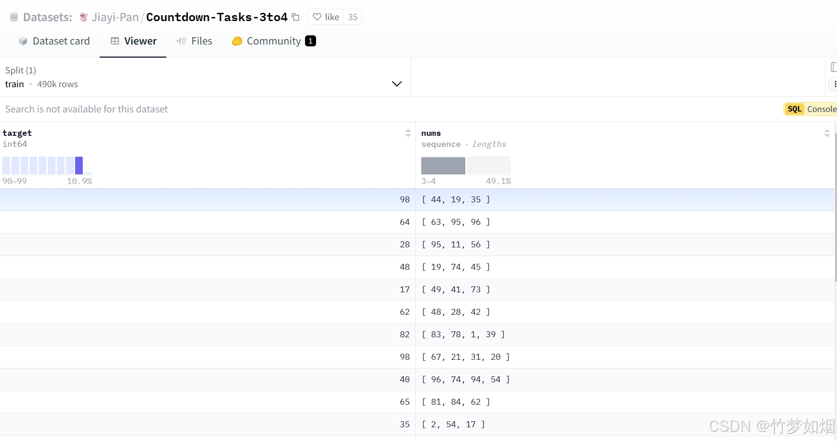Viewport: 837px width, 441px height.
Task: Click target value 48
Action: point(405,267)
